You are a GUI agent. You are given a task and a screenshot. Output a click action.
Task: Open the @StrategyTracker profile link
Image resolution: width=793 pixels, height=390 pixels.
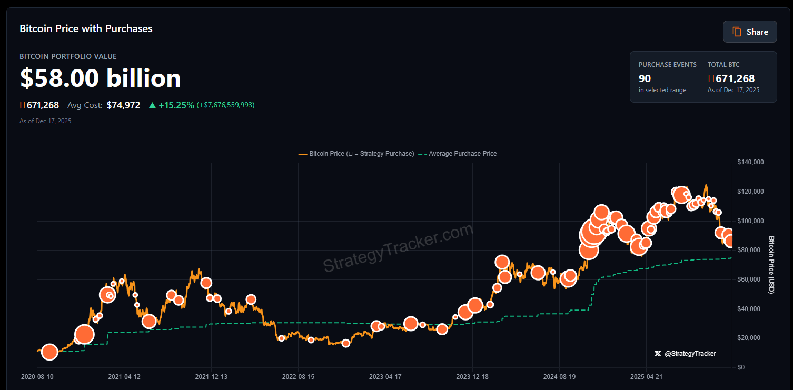pyautogui.click(x=691, y=354)
